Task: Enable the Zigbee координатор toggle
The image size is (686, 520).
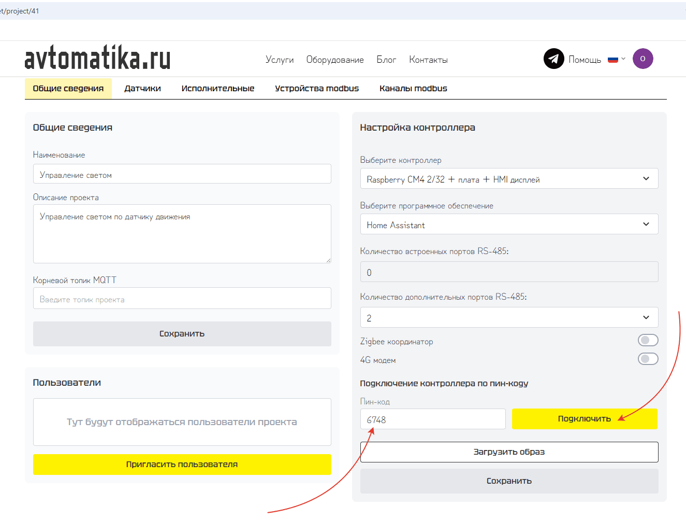Action: 648,340
